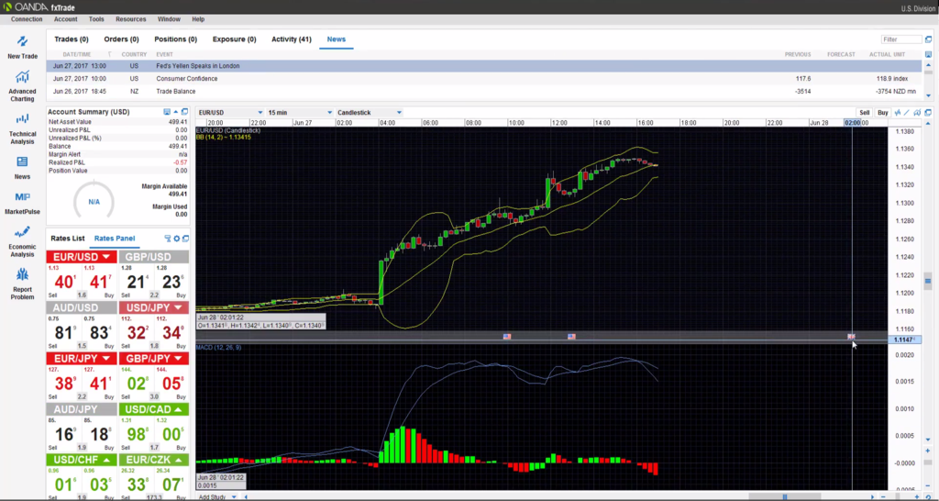Click the Sell button above chart

pos(863,112)
